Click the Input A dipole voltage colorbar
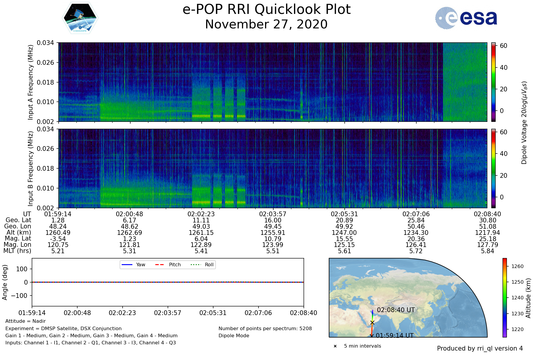 [x=493, y=82]
